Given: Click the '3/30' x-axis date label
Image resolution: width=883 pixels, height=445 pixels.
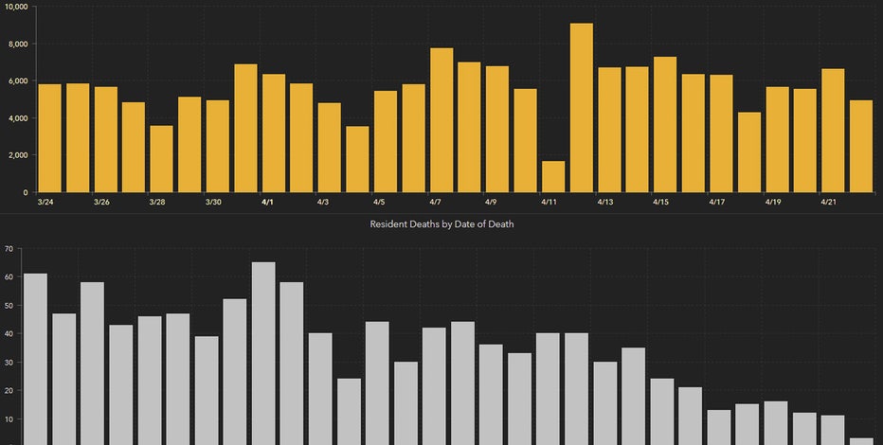Looking at the screenshot, I should point(213,202).
